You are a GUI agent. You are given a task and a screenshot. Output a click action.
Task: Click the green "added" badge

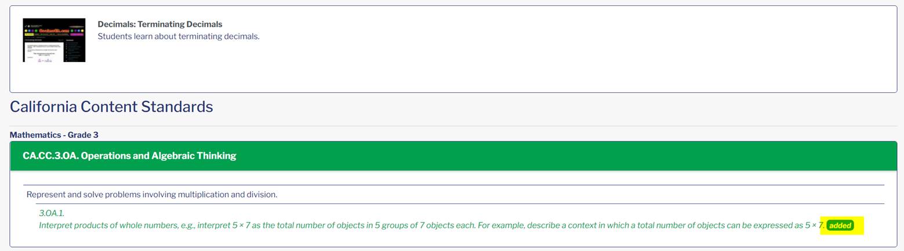pos(840,225)
